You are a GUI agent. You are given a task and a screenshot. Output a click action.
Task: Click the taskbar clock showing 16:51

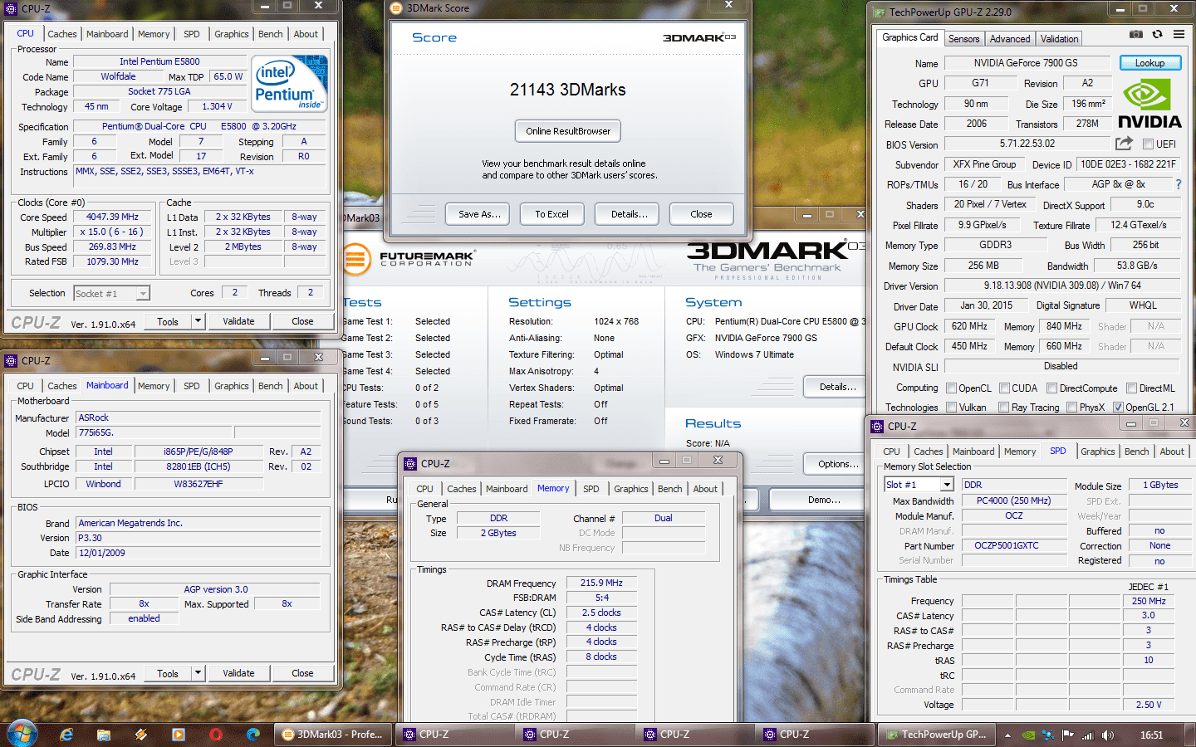(x=1151, y=735)
